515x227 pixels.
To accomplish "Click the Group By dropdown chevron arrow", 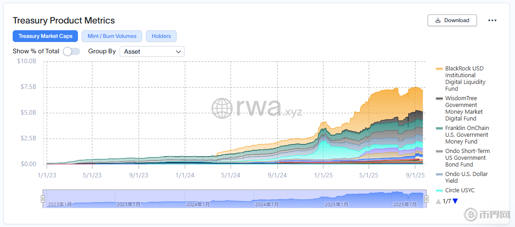I will pyautogui.click(x=178, y=51).
